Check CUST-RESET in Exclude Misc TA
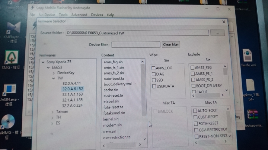 point(195,117)
